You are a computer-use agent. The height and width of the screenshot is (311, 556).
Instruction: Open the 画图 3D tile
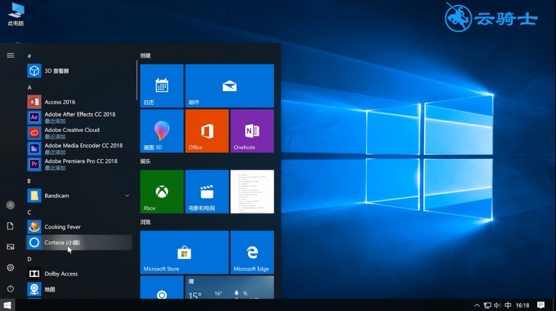162,131
